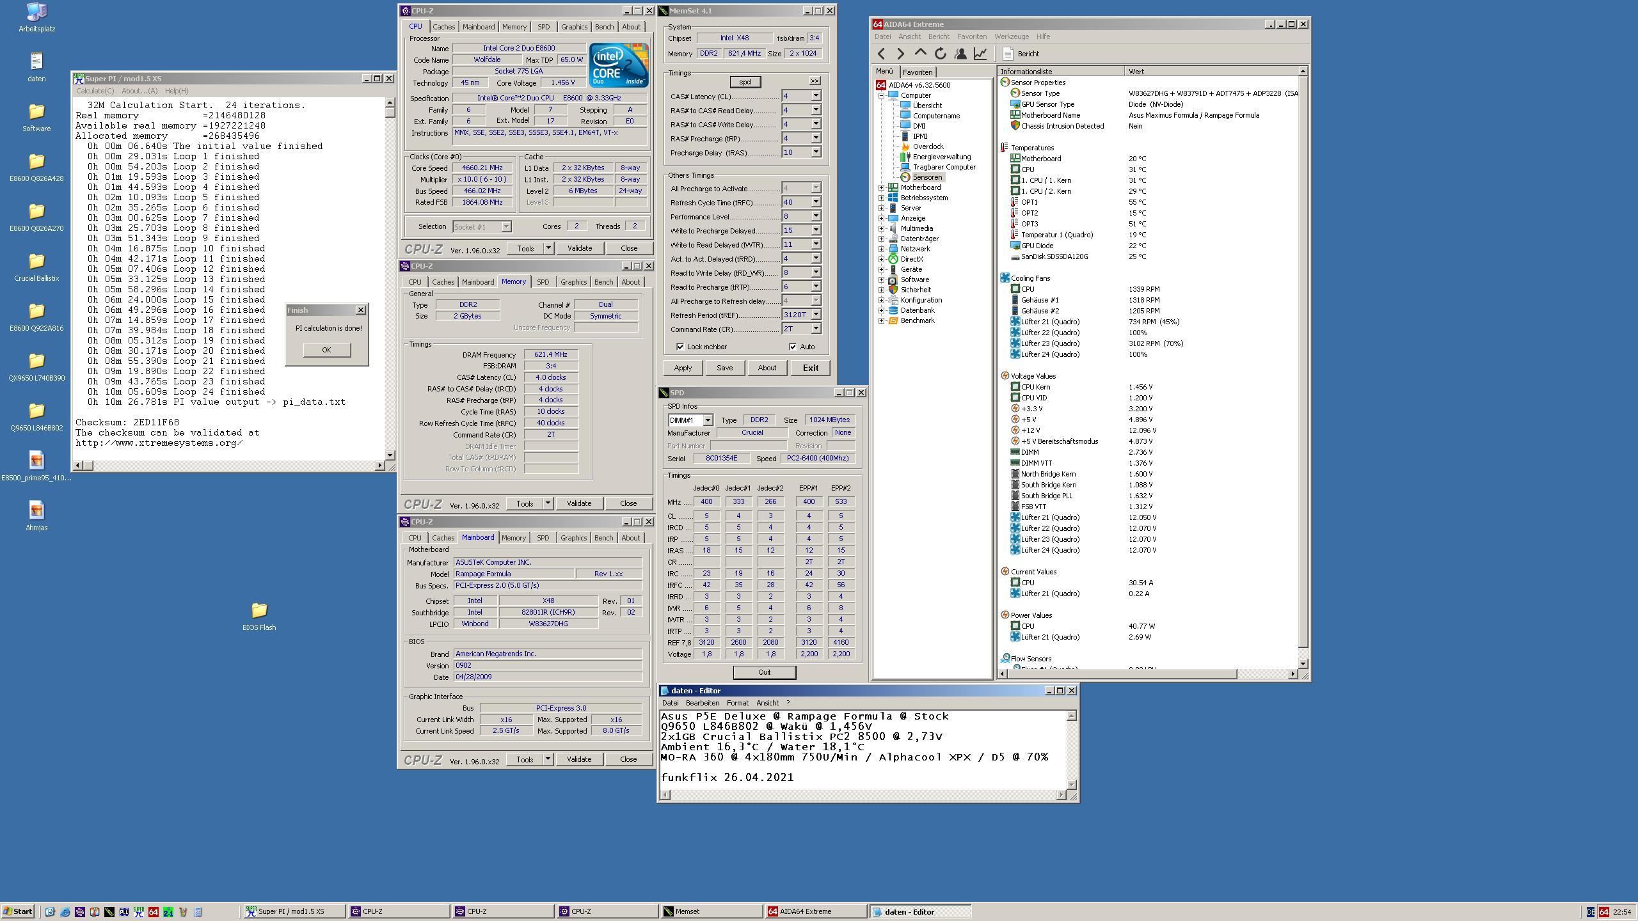The image size is (1638, 921).
Task: Enable Lock Scrollbar checkbox in Memset
Action: tap(676, 345)
